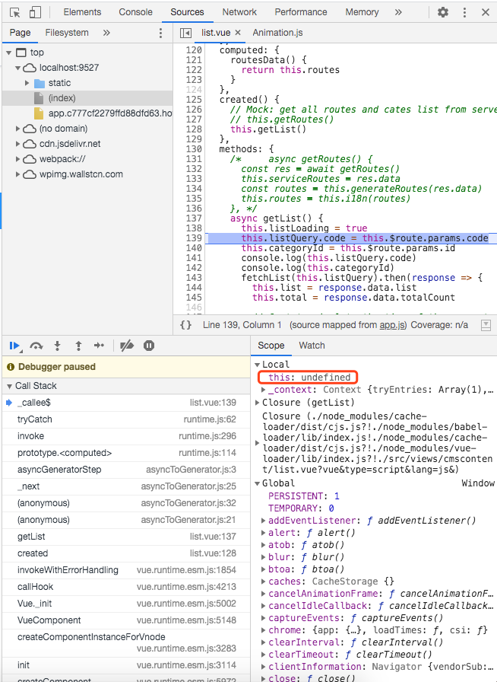Image resolution: width=497 pixels, height=682 pixels.
Task: Open the Animation.js file tab
Action: (x=277, y=33)
